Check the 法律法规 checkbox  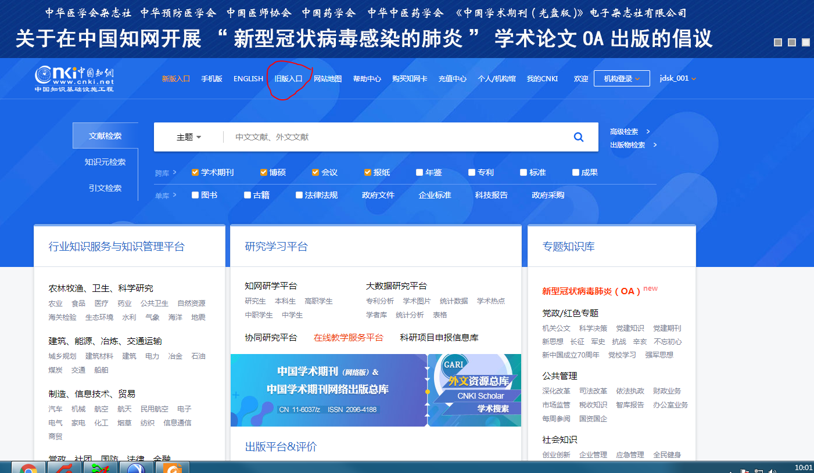coord(299,195)
